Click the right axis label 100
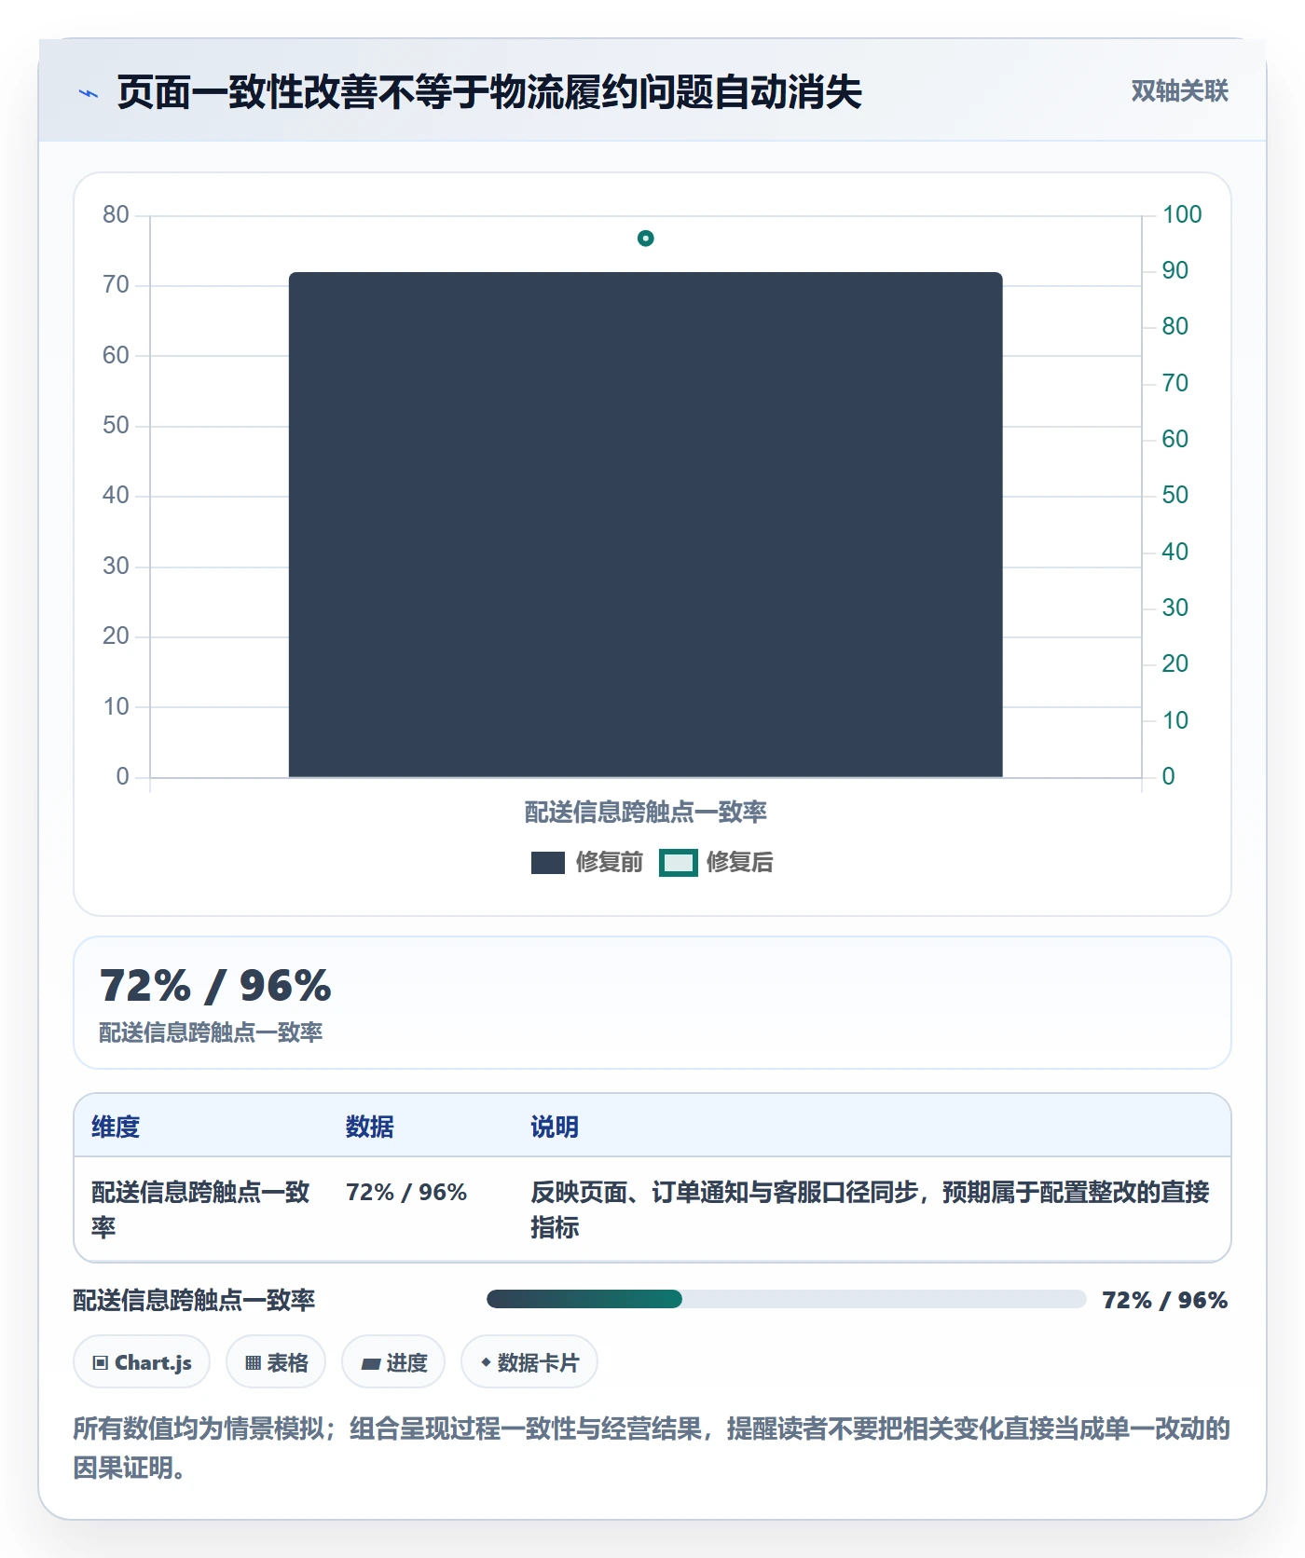The height and width of the screenshot is (1558, 1305). (x=1182, y=214)
